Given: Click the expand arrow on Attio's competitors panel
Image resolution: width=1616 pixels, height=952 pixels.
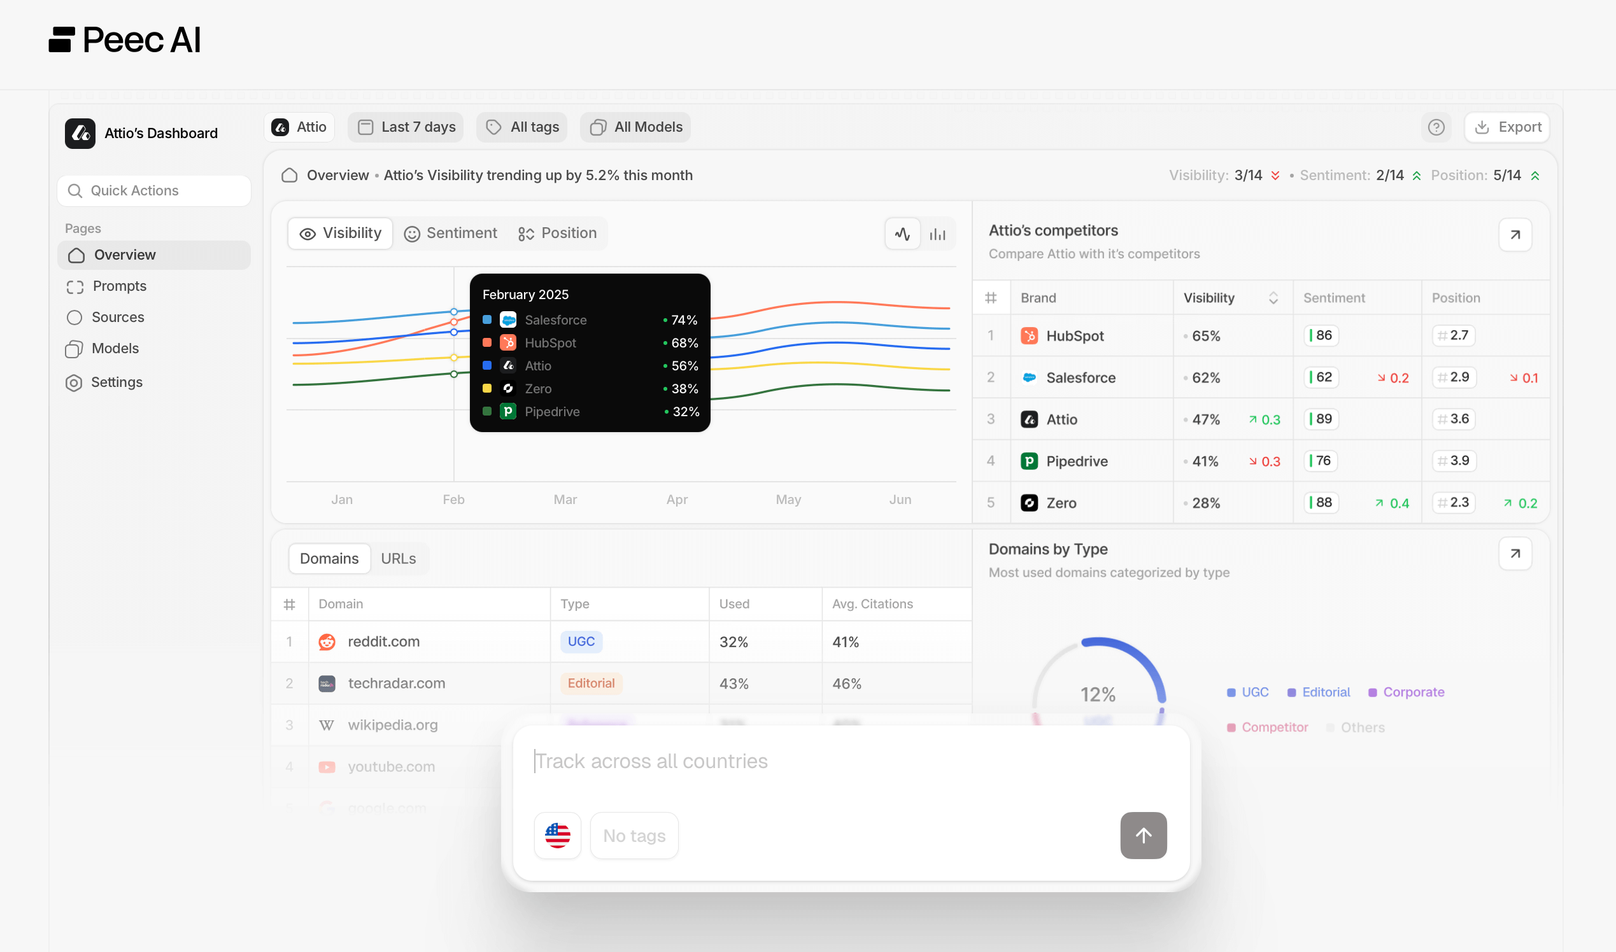Looking at the screenshot, I should tap(1515, 234).
